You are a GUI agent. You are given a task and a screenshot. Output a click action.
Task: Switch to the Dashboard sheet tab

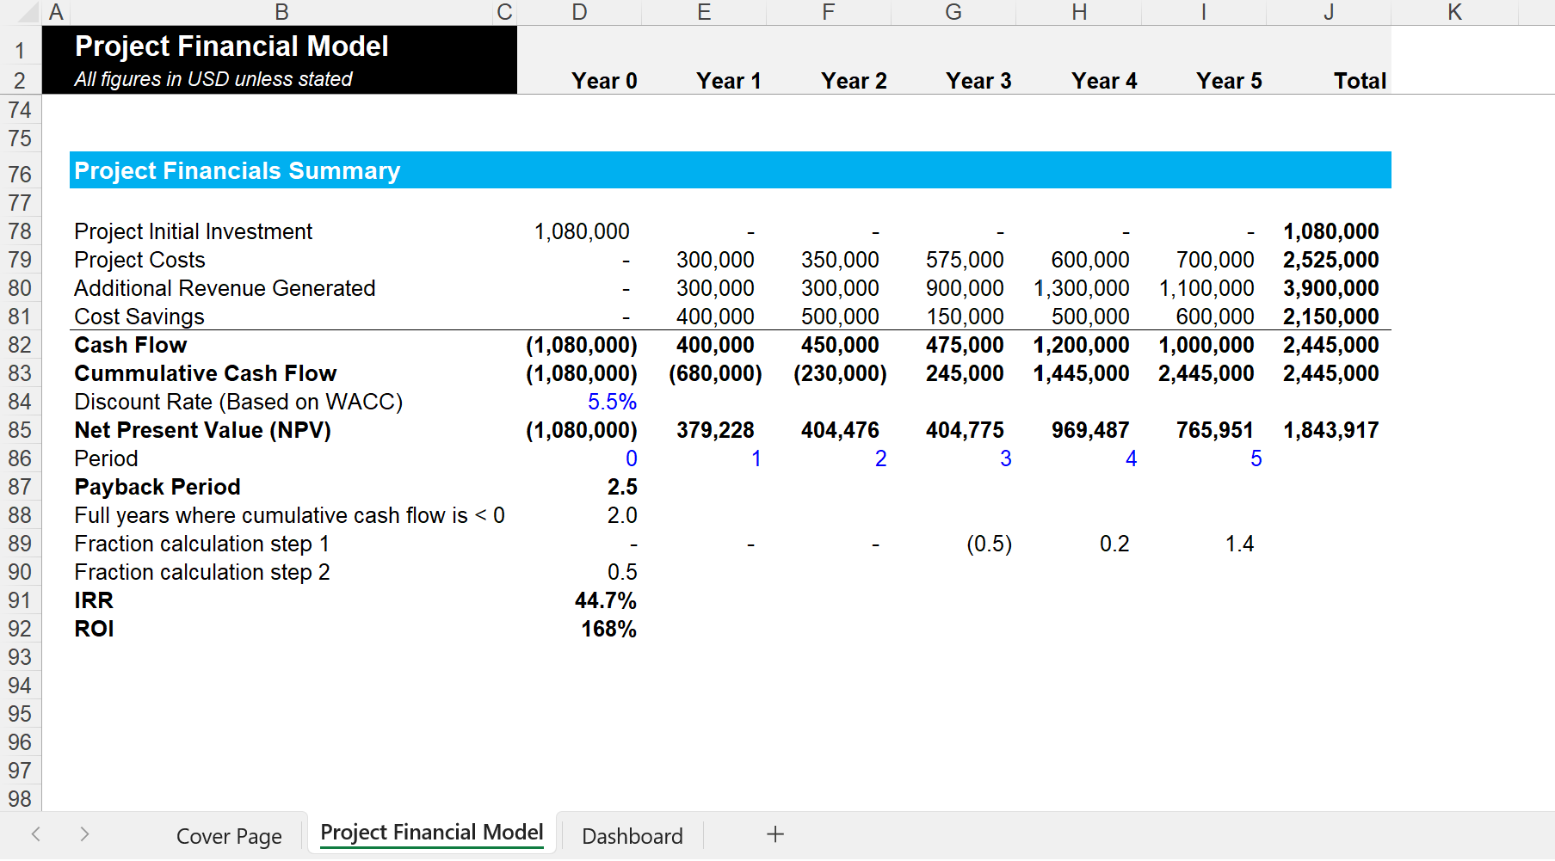[632, 836]
